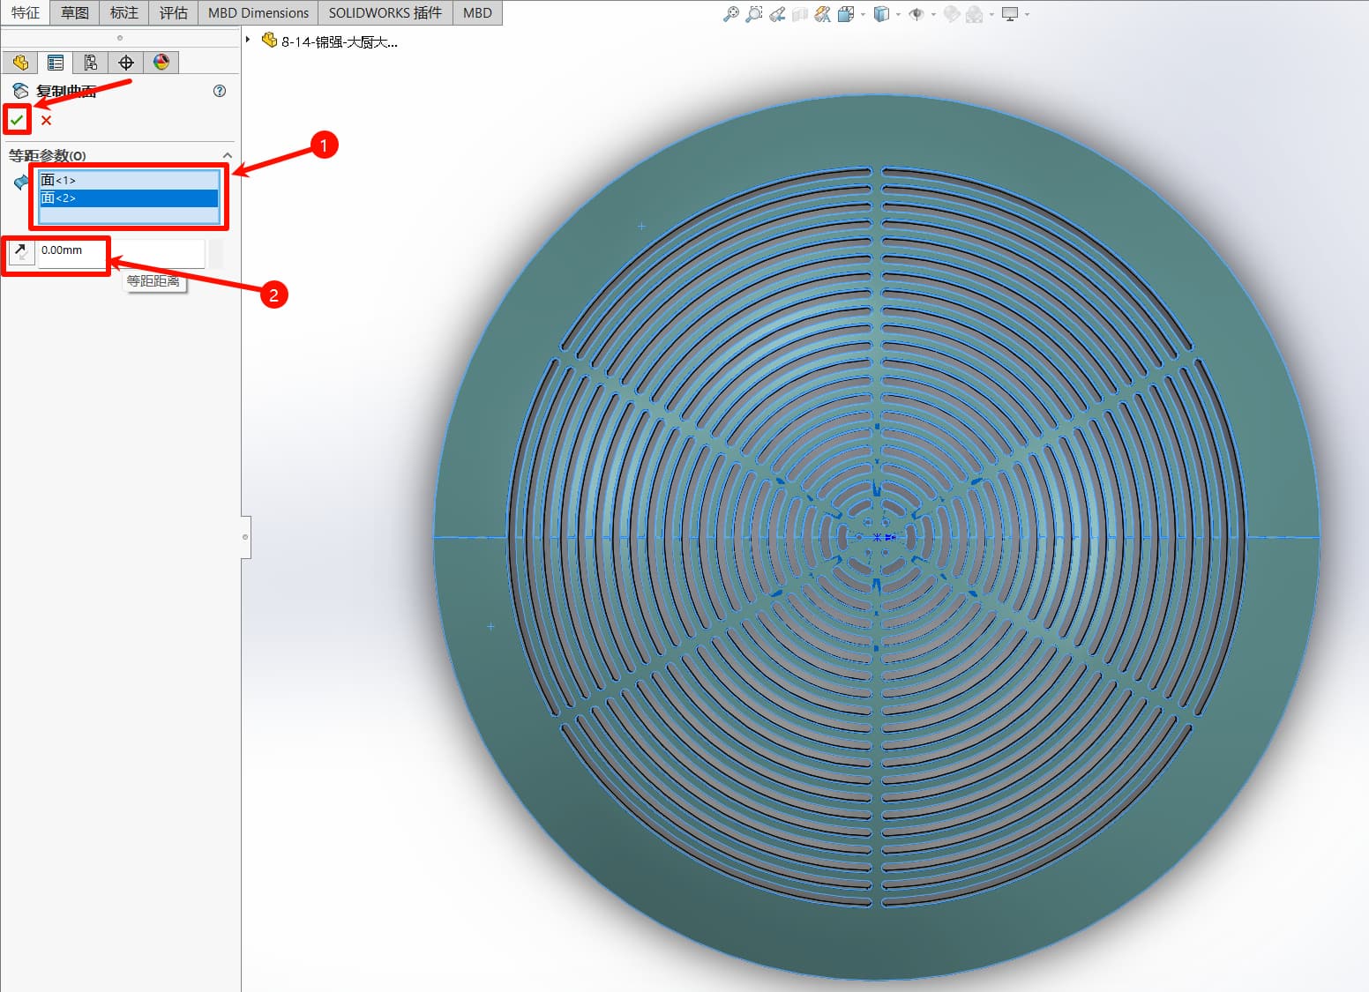Expand the View Orientation dropdown arrow

863,14
